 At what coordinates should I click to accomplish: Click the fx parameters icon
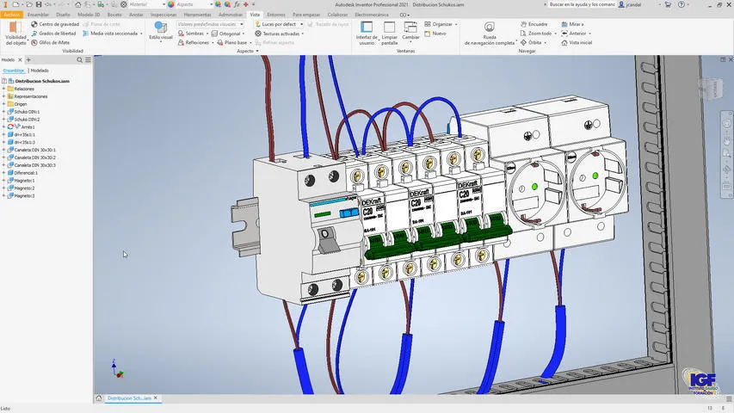[237, 4]
